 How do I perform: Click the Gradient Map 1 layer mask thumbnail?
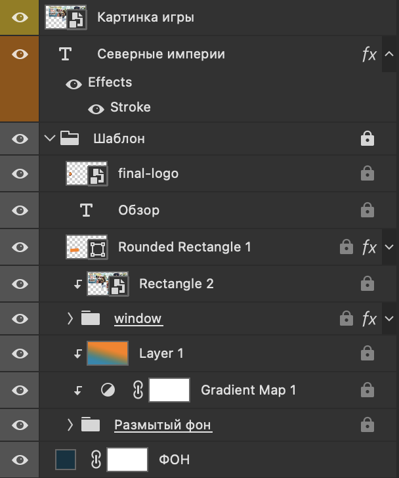pos(169,390)
